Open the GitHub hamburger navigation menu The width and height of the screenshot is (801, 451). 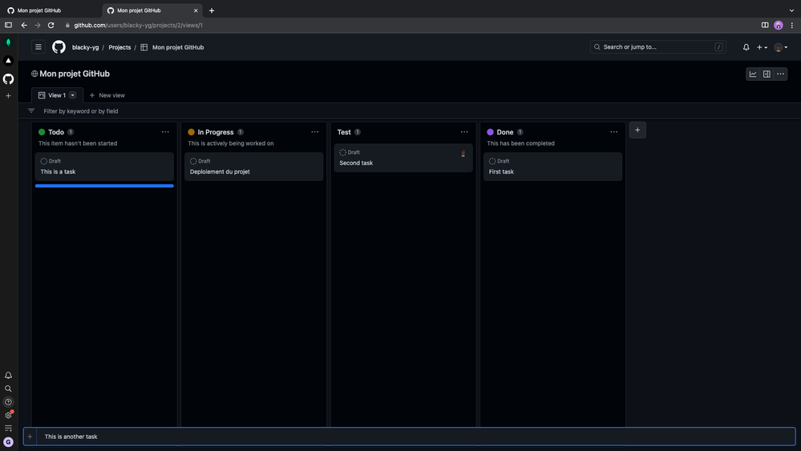38,47
